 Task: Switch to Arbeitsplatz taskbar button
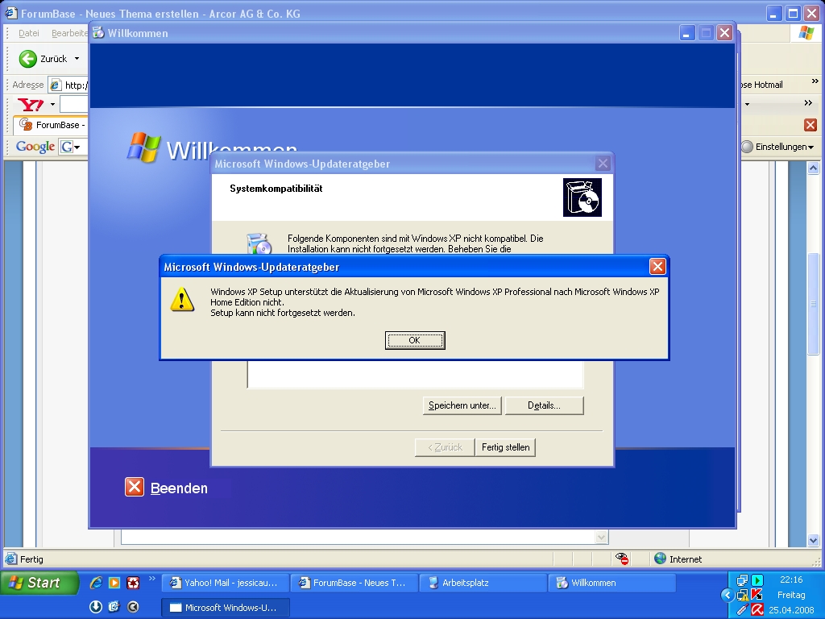483,583
